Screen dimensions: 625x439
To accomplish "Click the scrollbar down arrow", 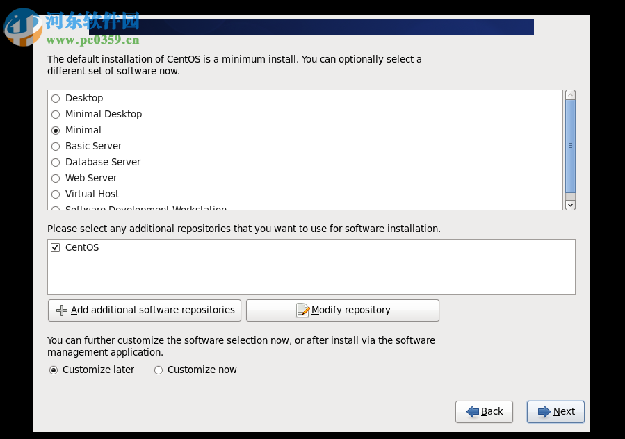I will [570, 204].
